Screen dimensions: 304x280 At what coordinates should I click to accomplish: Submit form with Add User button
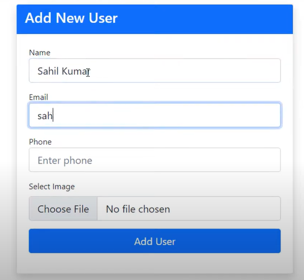tap(154, 241)
